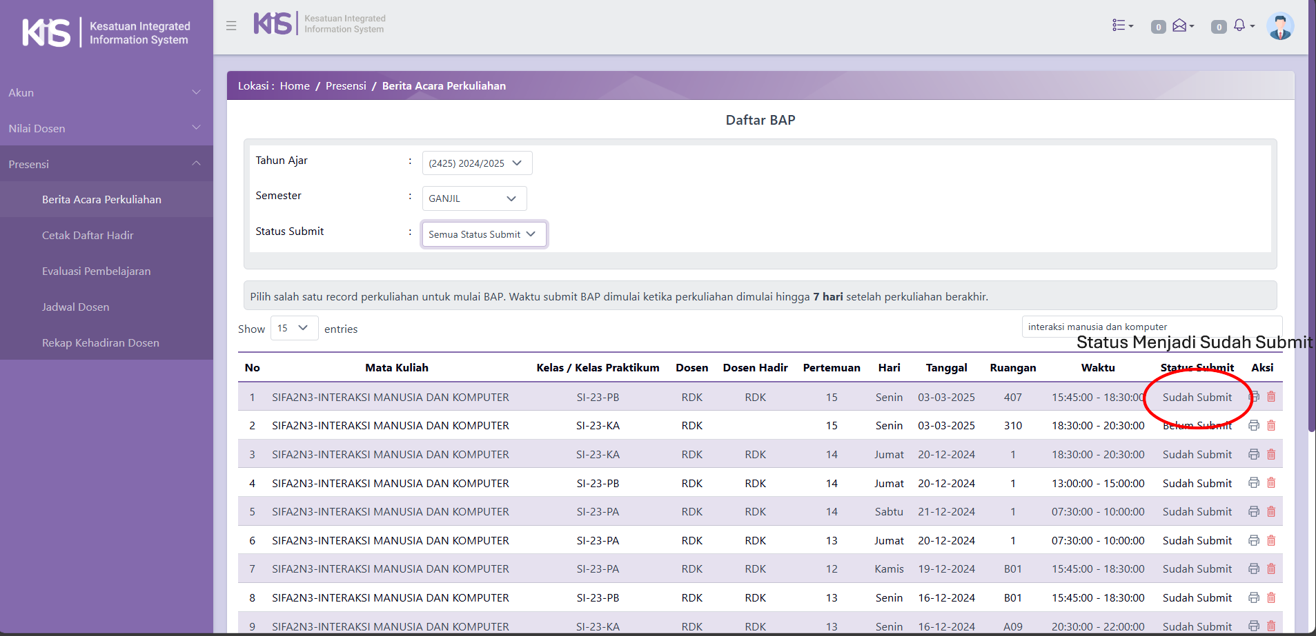
Task: Click print icon for row 4
Action: (x=1254, y=483)
